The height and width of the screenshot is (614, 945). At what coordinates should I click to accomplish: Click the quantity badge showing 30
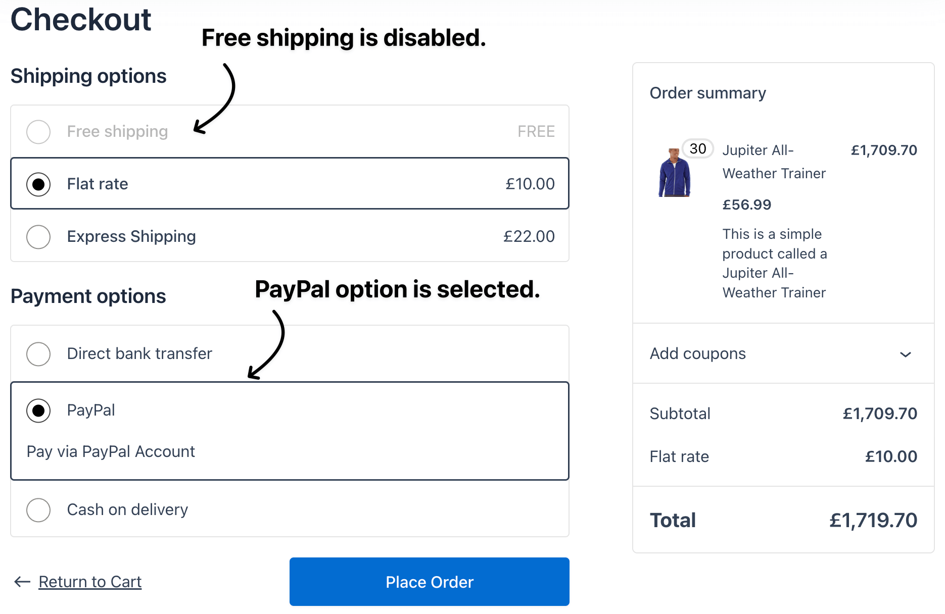click(x=697, y=149)
